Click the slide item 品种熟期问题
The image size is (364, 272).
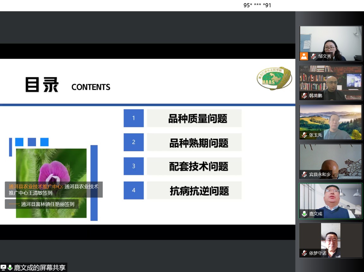pyautogui.click(x=199, y=143)
